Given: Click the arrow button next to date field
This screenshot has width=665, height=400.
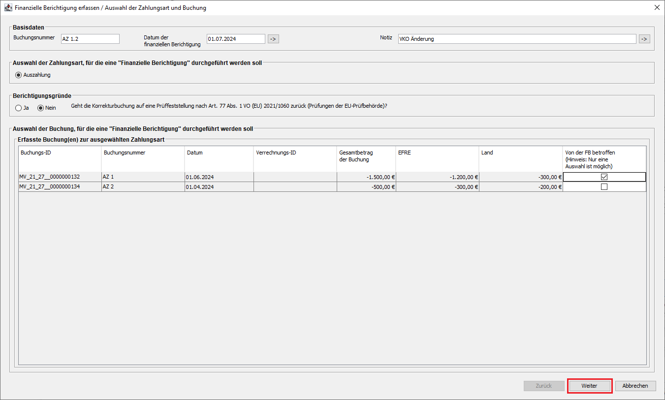Looking at the screenshot, I should pos(273,39).
